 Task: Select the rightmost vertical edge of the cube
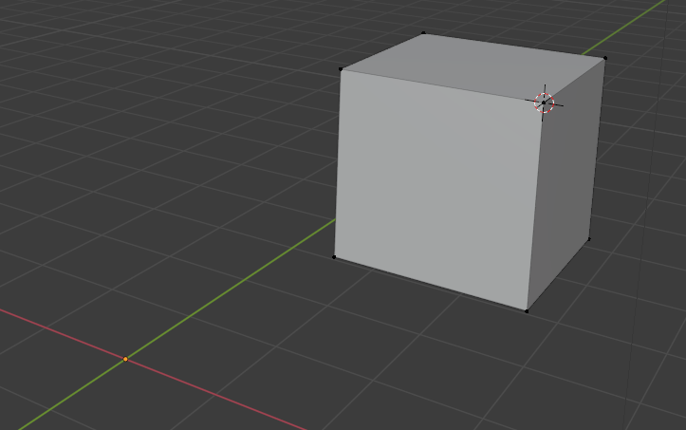click(597, 148)
